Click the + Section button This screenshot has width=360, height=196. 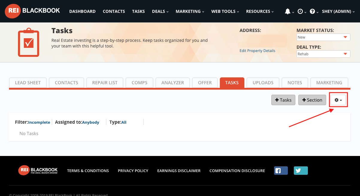tap(312, 100)
